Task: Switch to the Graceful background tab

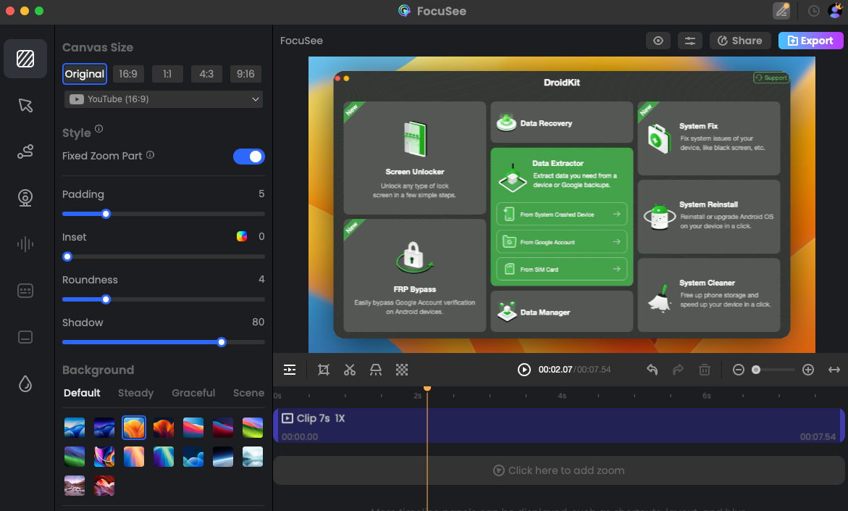Action: [193, 393]
